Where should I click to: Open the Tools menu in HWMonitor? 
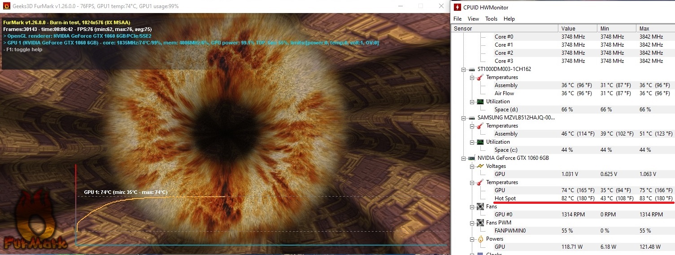coord(492,19)
